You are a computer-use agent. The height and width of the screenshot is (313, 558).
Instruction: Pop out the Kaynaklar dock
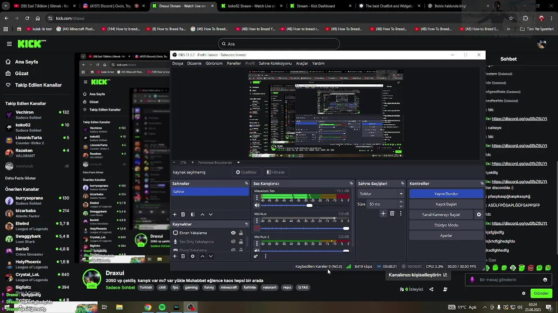[246, 224]
